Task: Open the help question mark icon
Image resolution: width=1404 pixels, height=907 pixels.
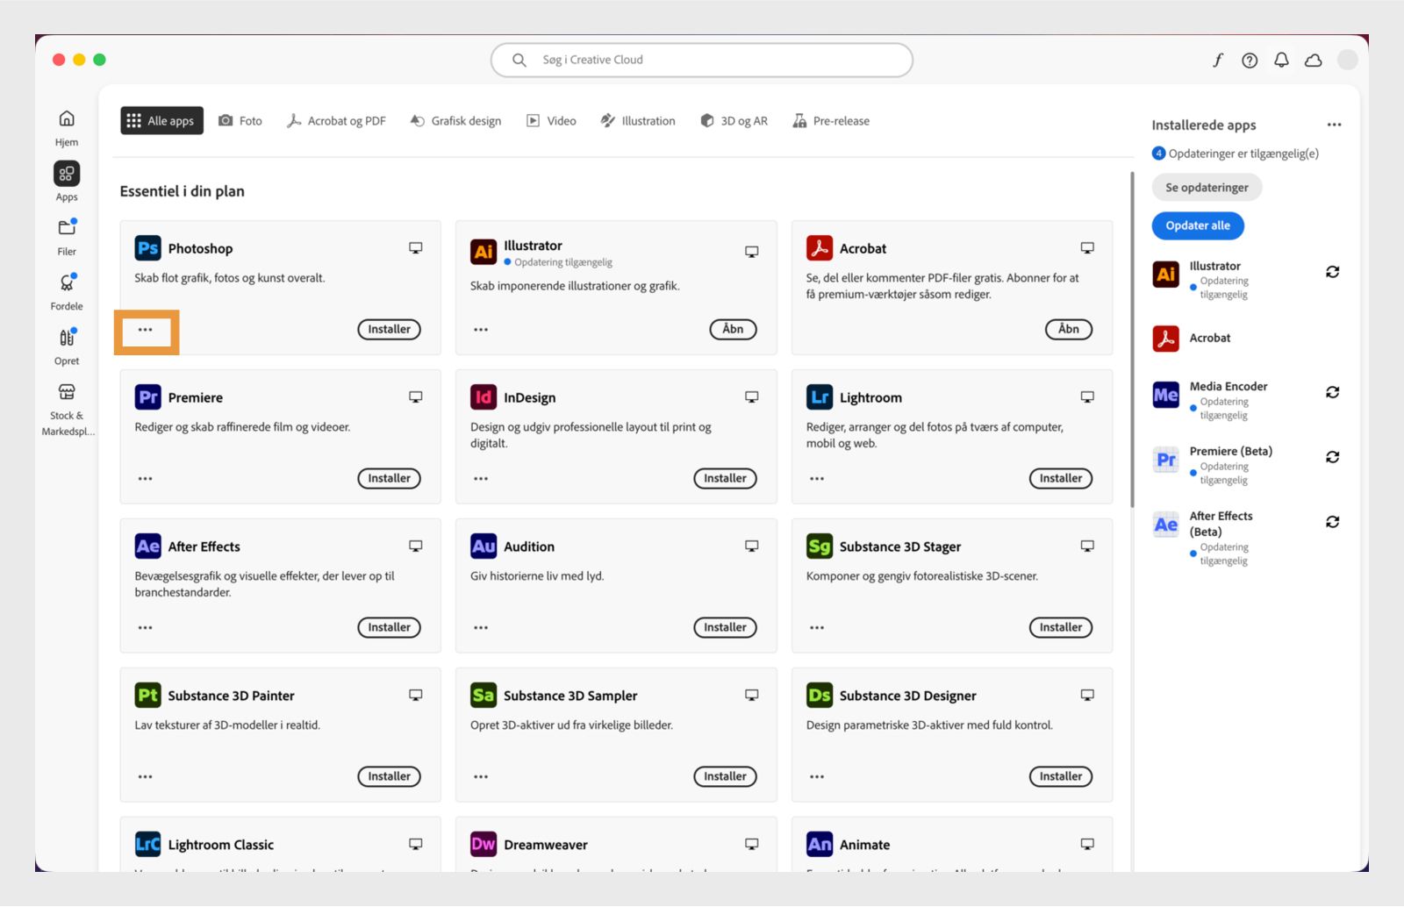Action: pyautogui.click(x=1250, y=60)
